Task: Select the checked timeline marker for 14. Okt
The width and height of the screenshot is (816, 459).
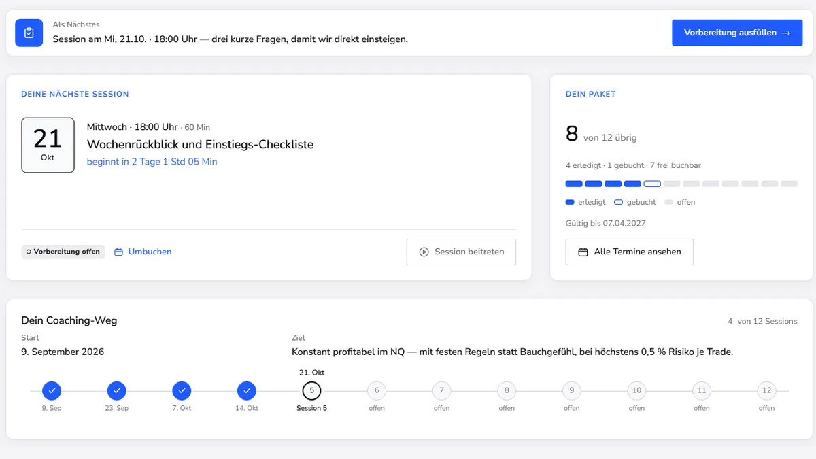Action: 247,391
